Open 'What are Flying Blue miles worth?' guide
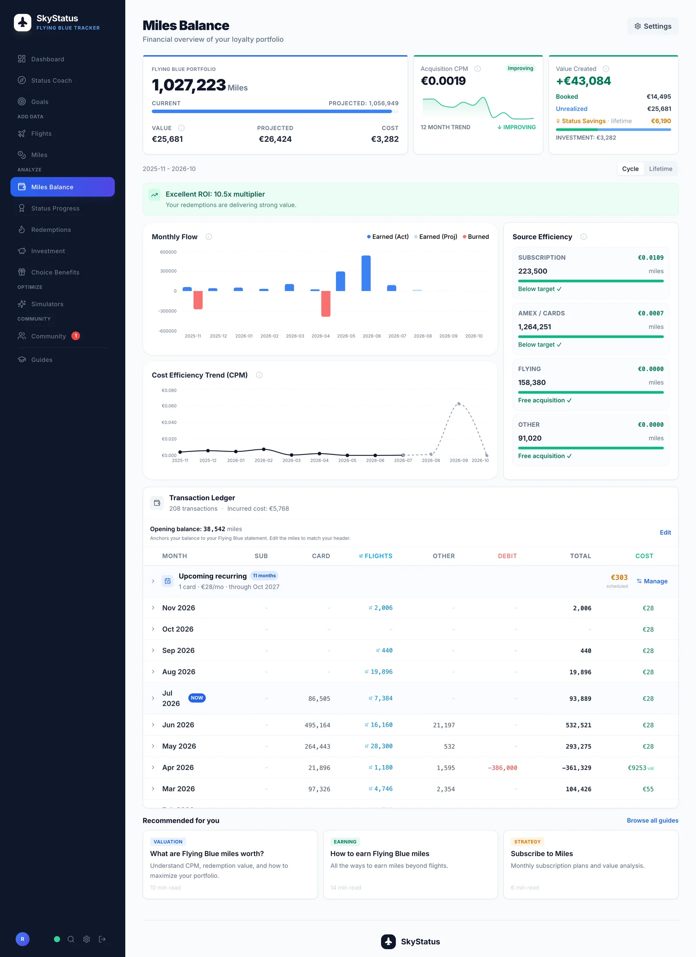Image resolution: width=696 pixels, height=957 pixels. click(230, 864)
